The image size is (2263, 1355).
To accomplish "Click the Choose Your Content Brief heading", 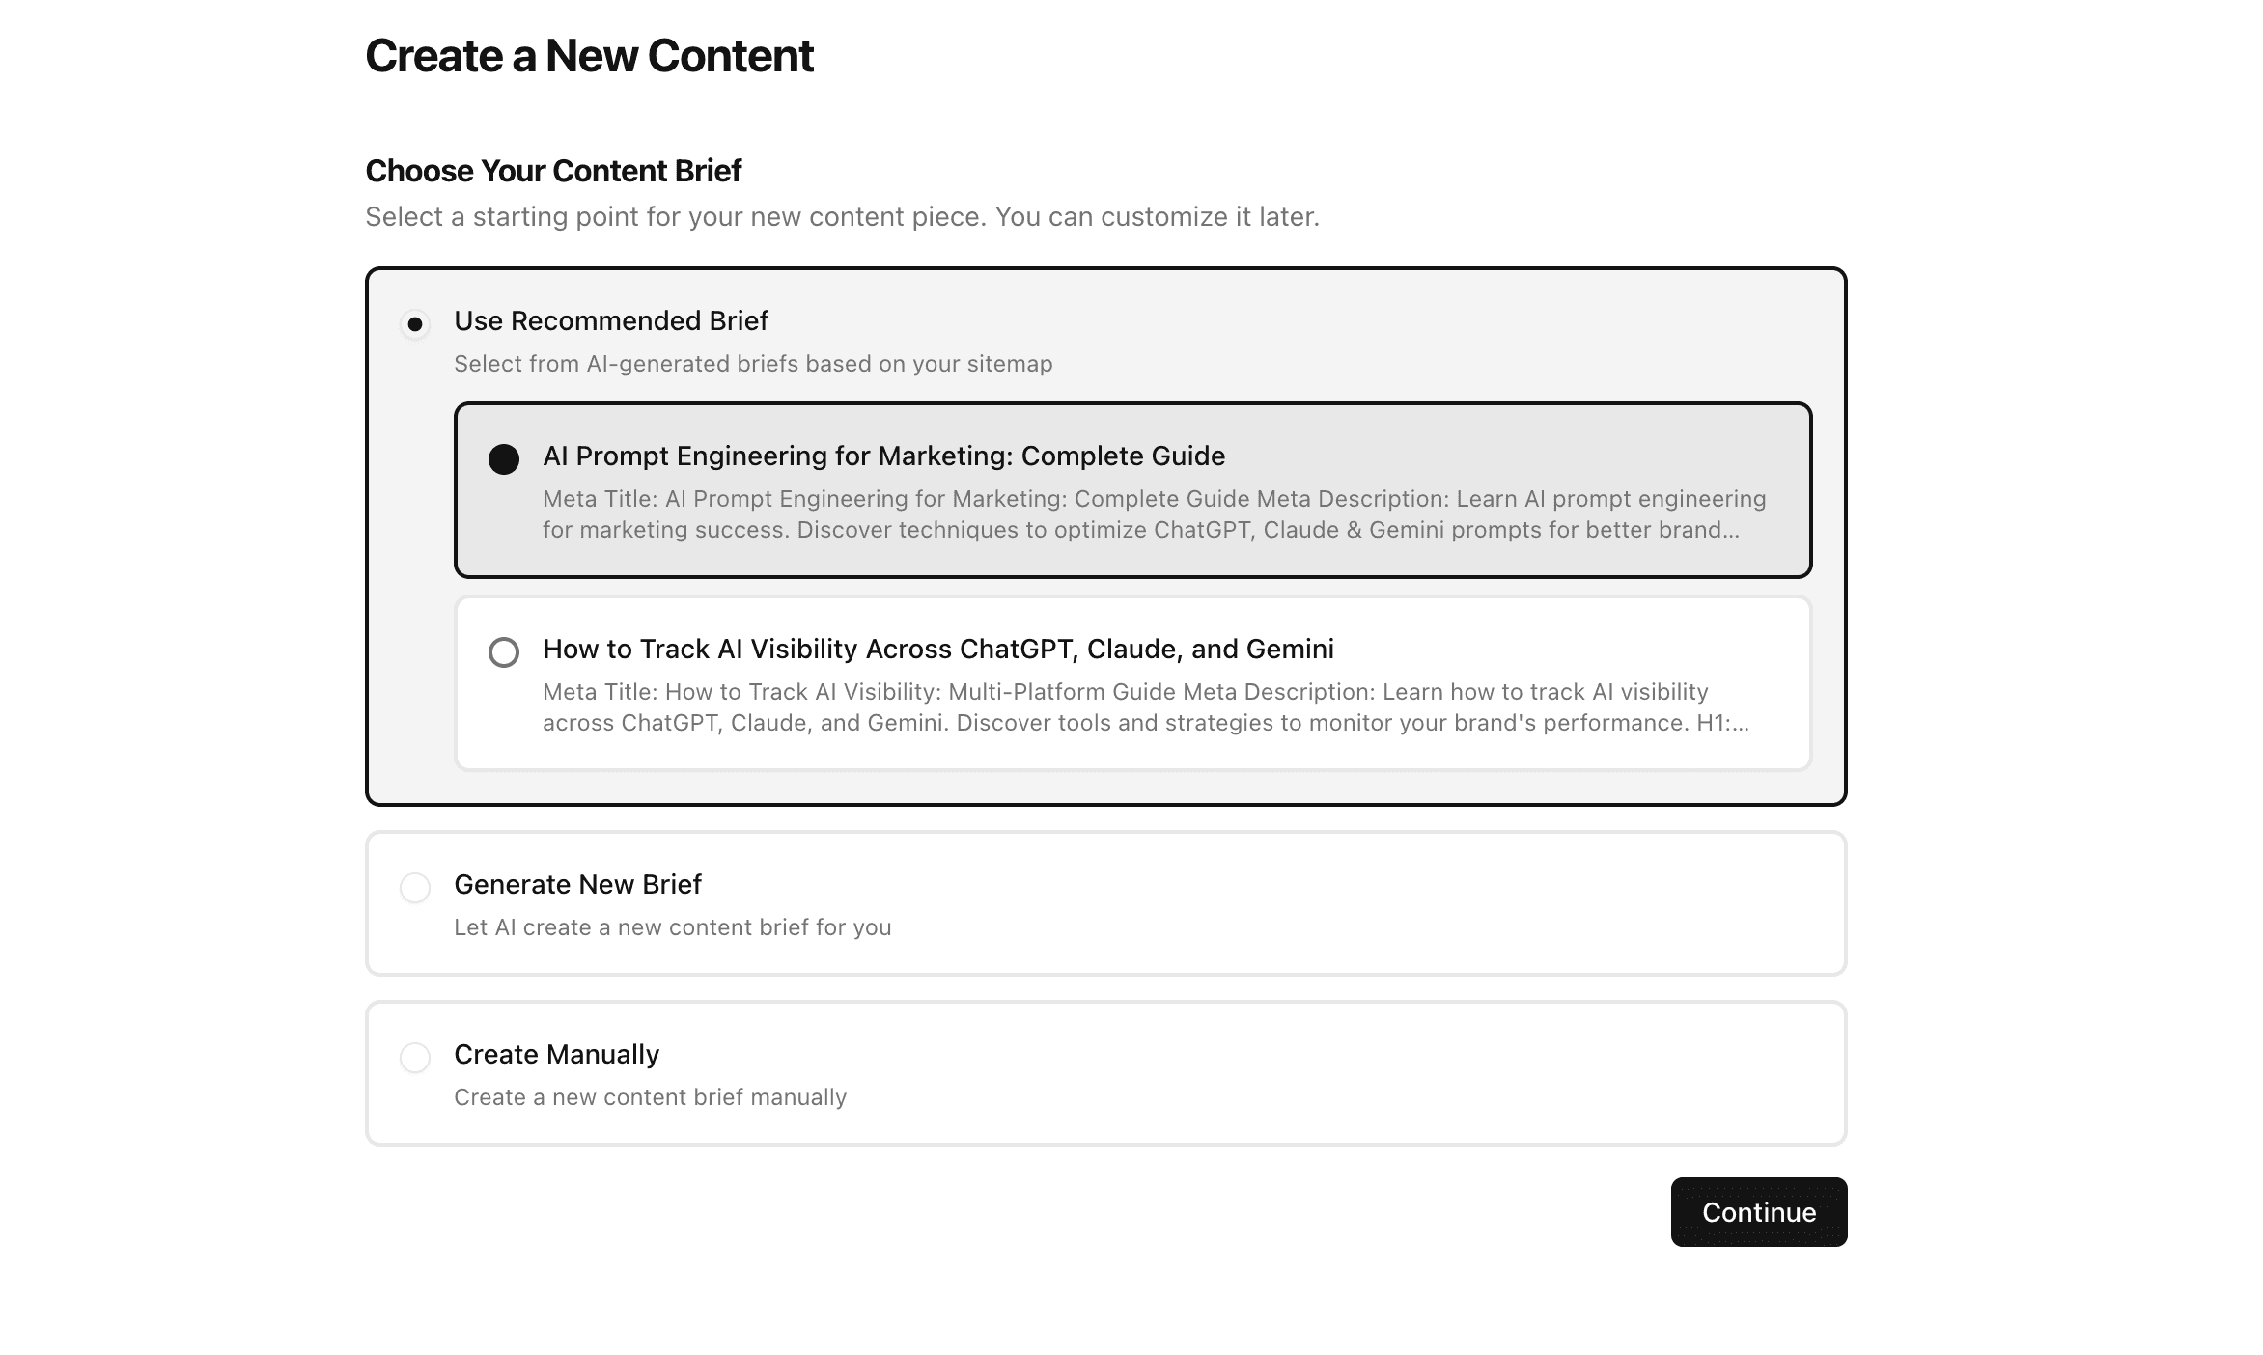I will coord(553,171).
